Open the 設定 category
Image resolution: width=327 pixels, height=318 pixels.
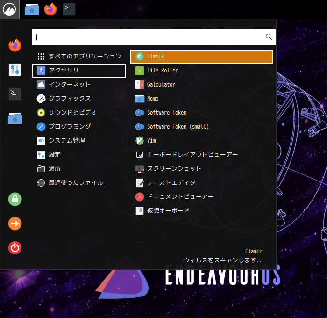(x=78, y=155)
